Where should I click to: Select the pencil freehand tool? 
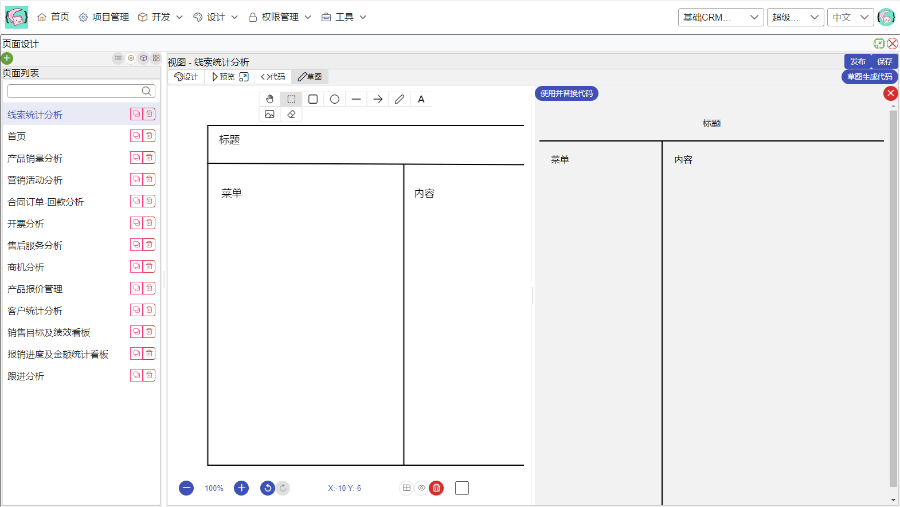[x=400, y=99]
